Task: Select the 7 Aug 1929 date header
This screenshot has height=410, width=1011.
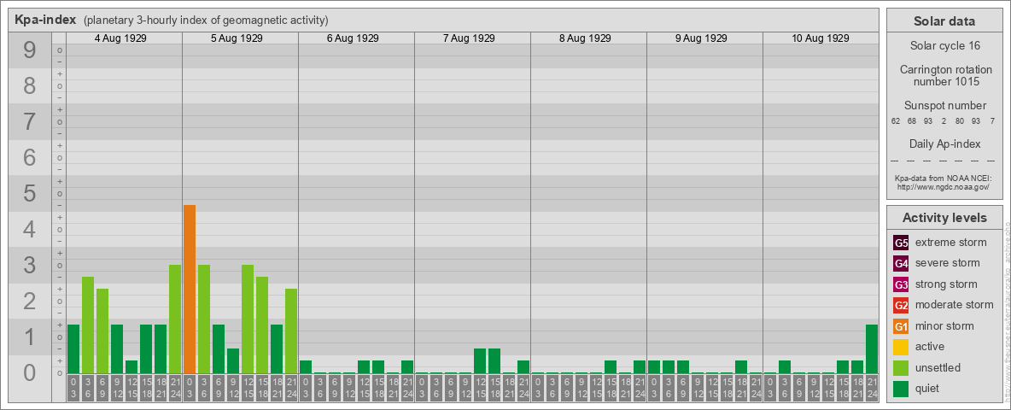Action: click(x=469, y=38)
